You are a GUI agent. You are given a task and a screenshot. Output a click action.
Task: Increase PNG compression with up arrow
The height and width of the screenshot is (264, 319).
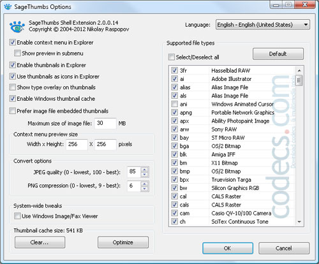pyautogui.click(x=145, y=184)
